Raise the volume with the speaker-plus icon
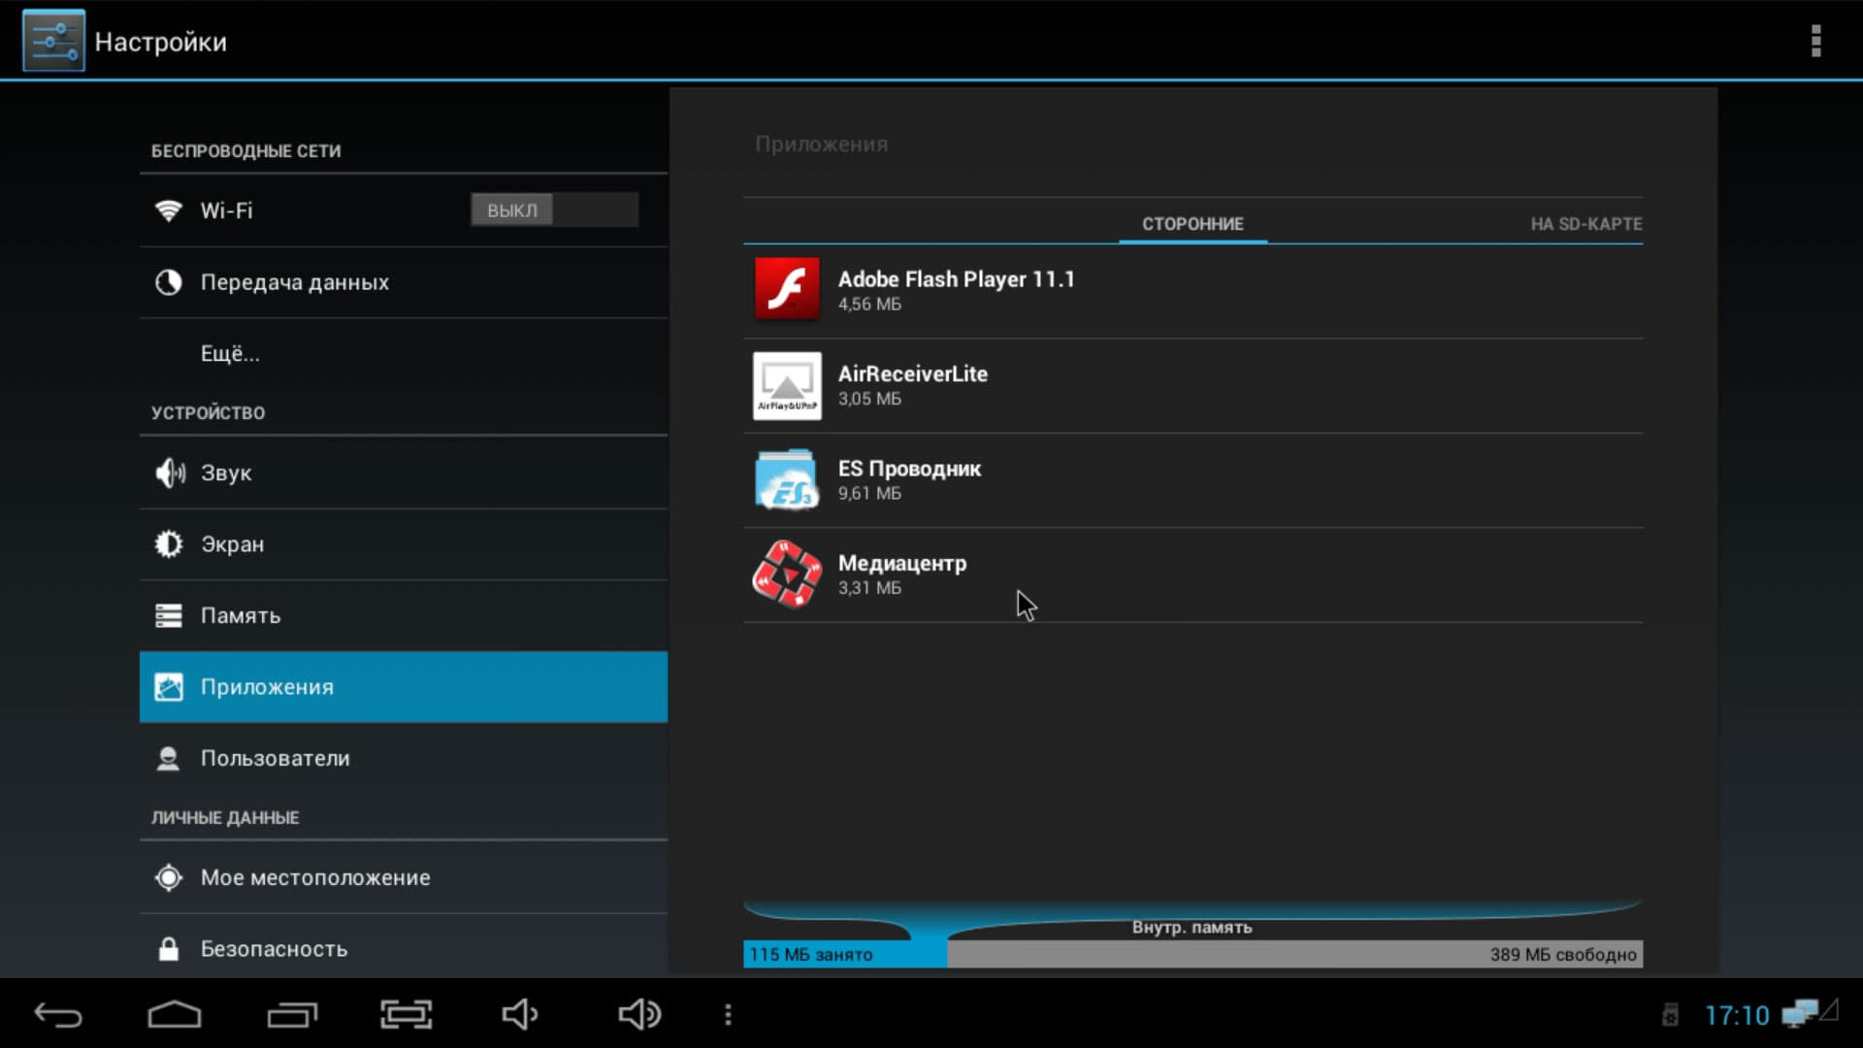1863x1048 pixels. pyautogui.click(x=638, y=1015)
